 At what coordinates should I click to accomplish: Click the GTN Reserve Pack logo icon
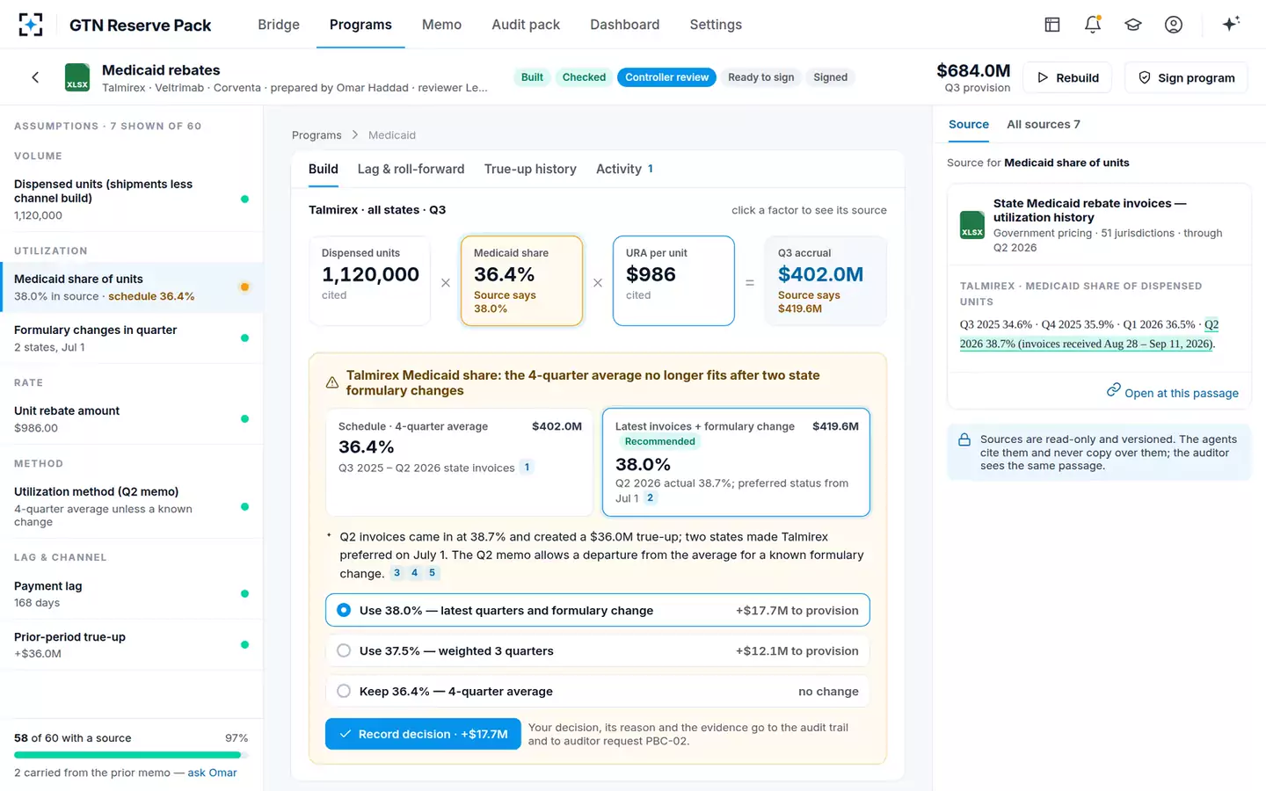pos(31,25)
